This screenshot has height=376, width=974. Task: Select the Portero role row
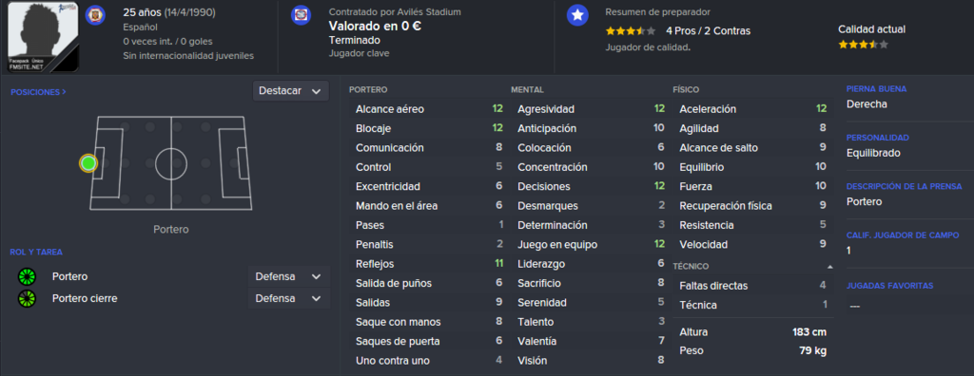(x=173, y=276)
